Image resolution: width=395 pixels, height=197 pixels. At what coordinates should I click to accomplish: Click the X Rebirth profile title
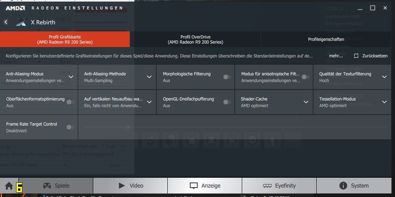(x=43, y=22)
